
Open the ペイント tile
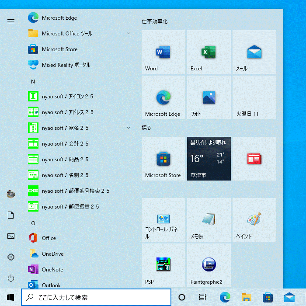[x=254, y=220]
